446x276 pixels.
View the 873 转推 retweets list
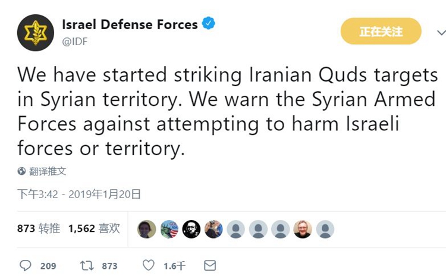coord(39,228)
